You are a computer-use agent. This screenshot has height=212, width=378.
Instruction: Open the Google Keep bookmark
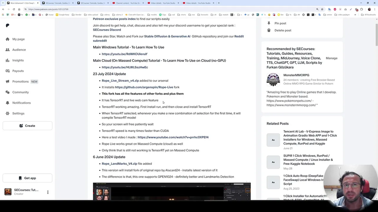pyautogui.click(x=62, y=14)
